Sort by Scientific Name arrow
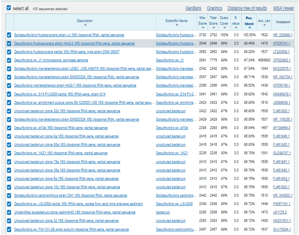This screenshot has width=299, height=235. (176, 25)
